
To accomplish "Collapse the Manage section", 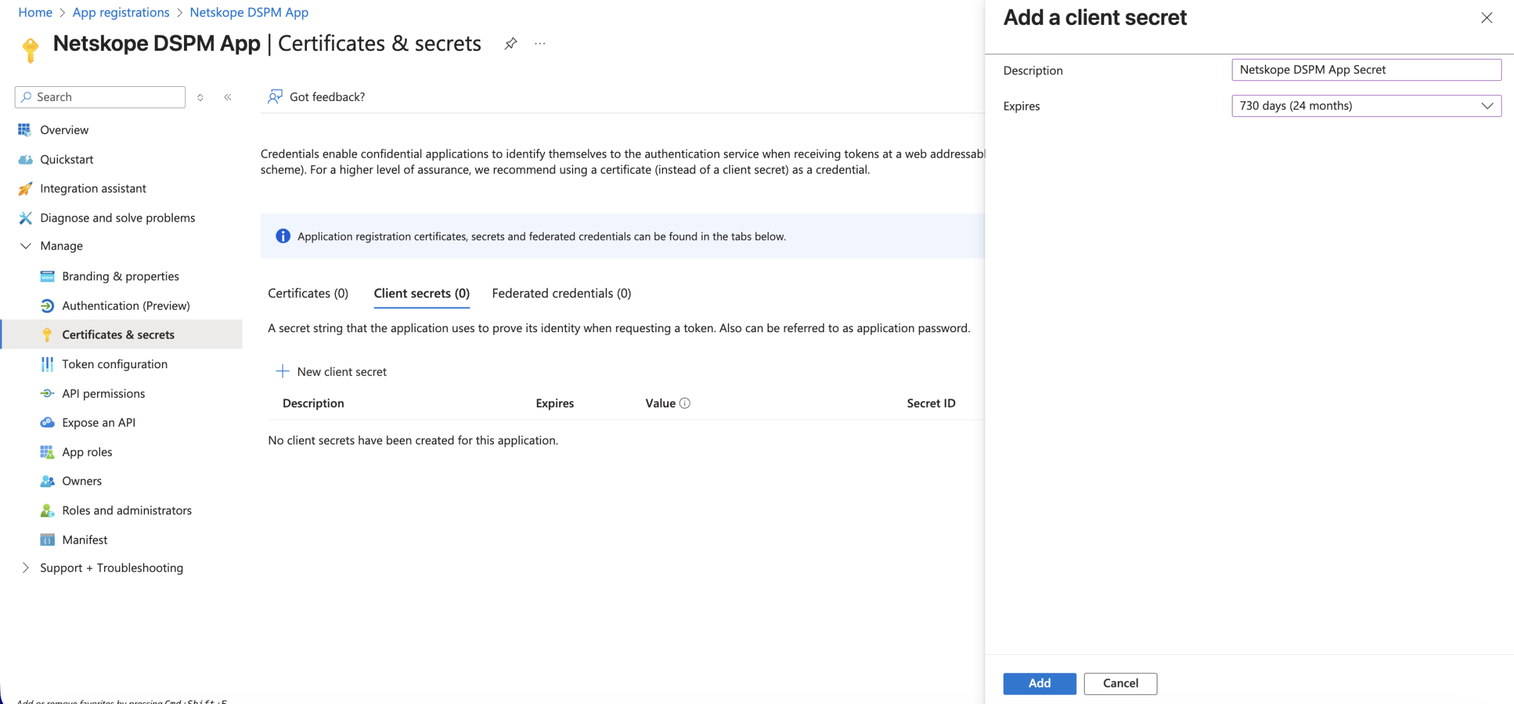I will click(25, 246).
